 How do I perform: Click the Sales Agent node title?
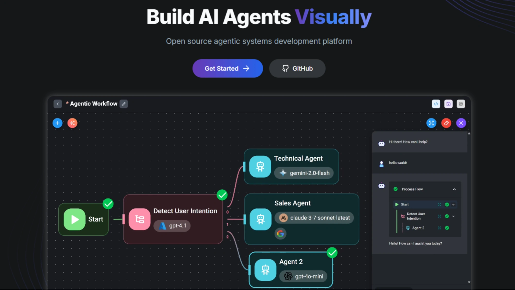tap(292, 203)
